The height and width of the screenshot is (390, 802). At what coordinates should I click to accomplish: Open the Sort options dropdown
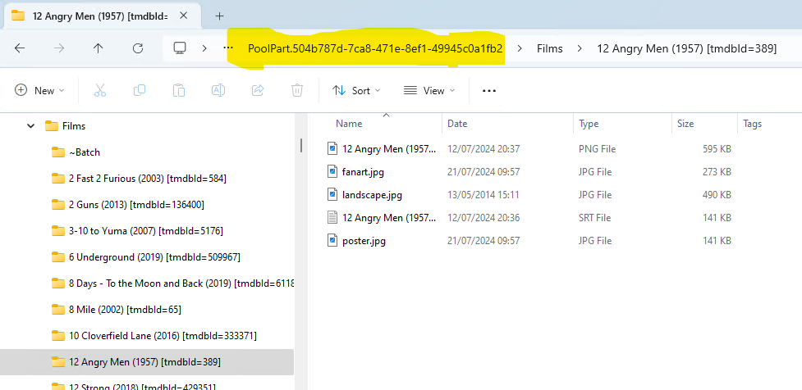356,90
